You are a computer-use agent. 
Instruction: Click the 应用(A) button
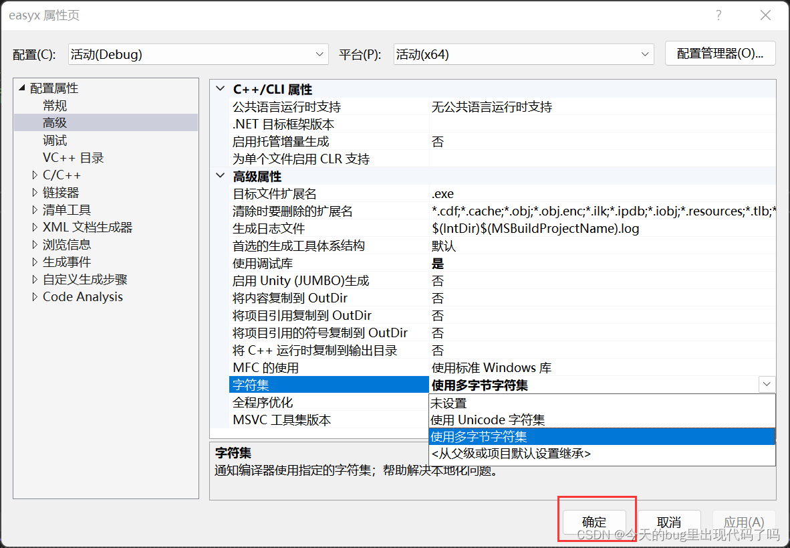tap(744, 522)
